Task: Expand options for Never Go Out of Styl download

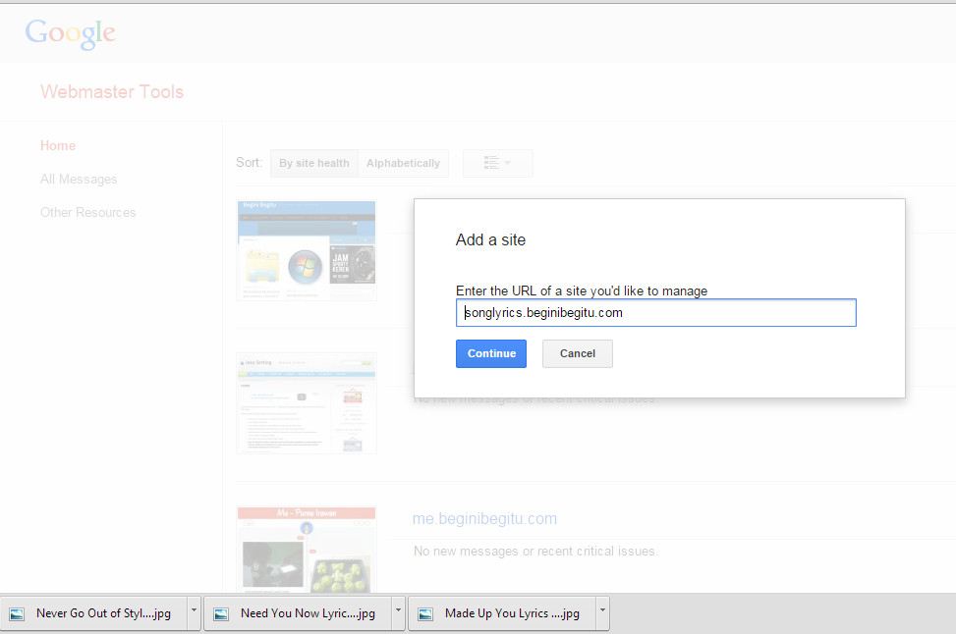Action: (x=194, y=614)
